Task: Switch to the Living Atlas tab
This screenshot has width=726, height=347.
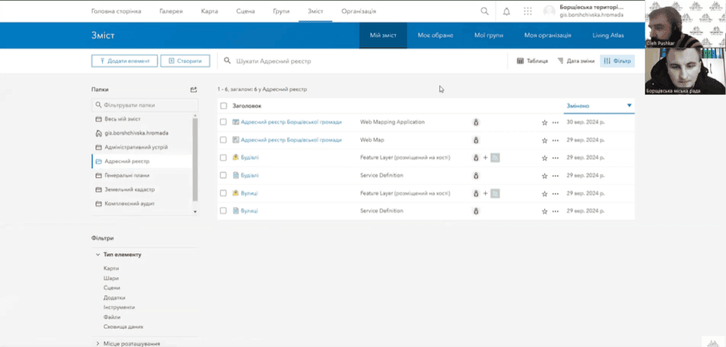Action: coord(608,35)
